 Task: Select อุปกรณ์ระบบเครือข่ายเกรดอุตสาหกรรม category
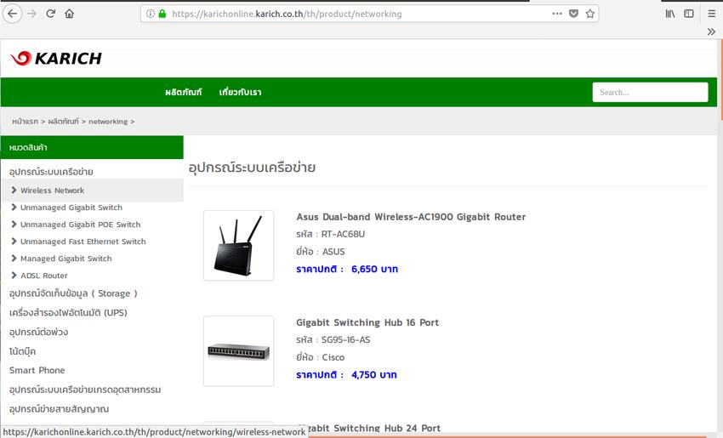point(85,390)
